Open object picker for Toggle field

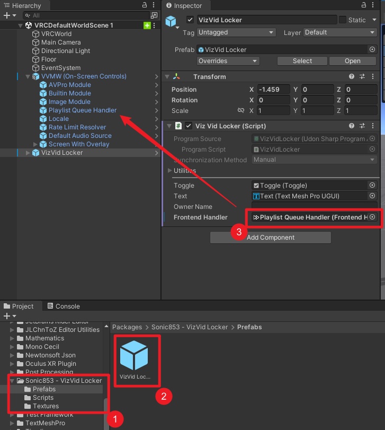click(372, 185)
